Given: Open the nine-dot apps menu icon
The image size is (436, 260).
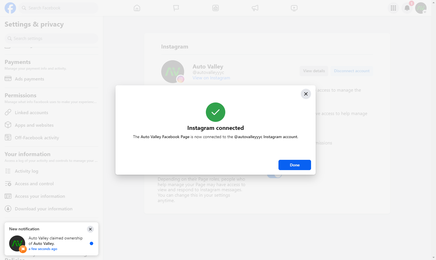Looking at the screenshot, I should (393, 8).
